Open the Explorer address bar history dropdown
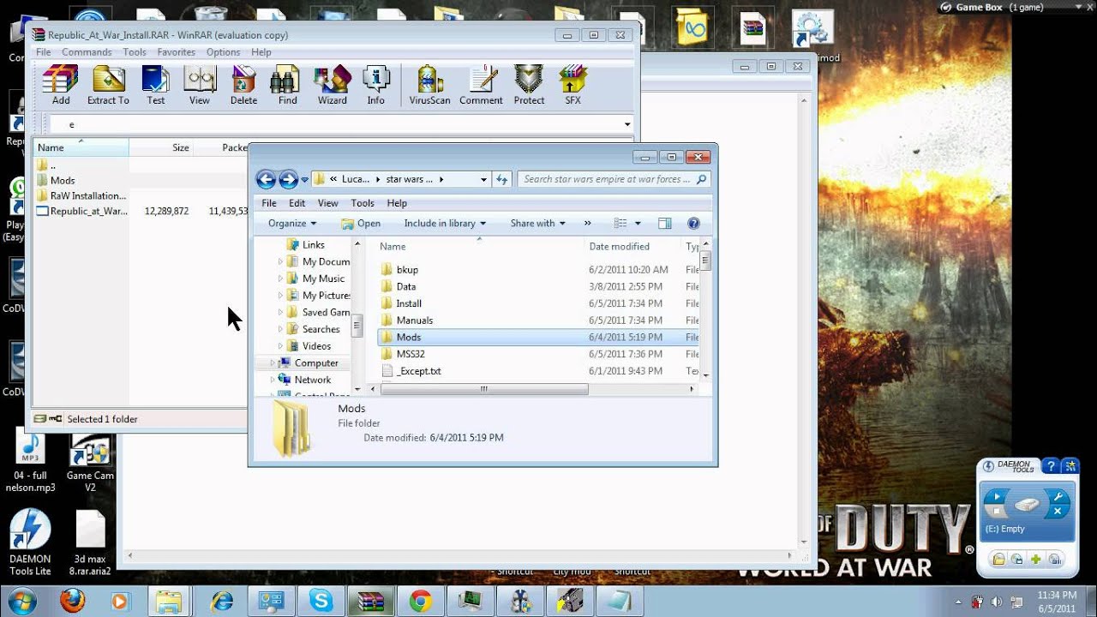This screenshot has height=617, width=1097. click(x=483, y=179)
